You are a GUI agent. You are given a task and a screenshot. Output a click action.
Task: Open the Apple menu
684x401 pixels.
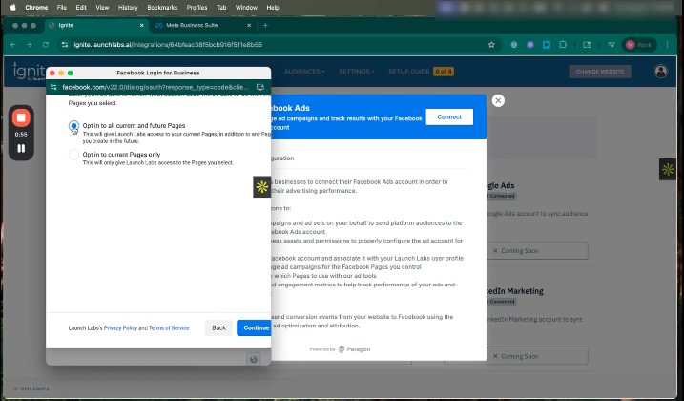coord(12,7)
